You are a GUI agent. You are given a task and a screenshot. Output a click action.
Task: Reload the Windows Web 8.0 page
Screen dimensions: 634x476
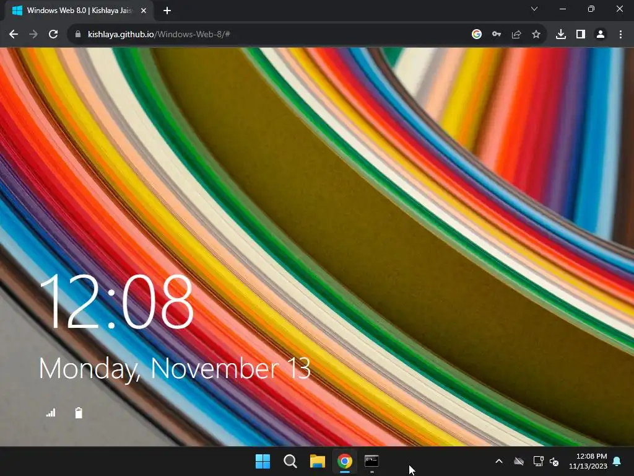click(53, 35)
